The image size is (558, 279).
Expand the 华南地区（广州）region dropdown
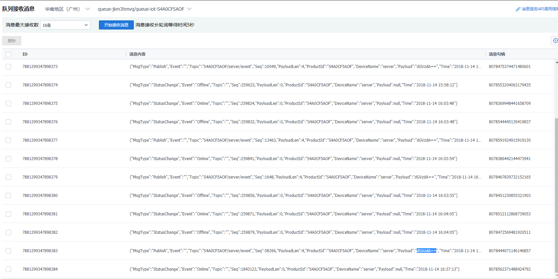coord(67,9)
